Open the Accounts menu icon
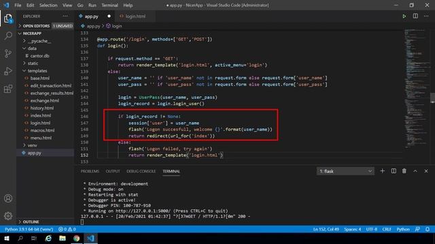The height and width of the screenshot is (244, 435). 8,199
